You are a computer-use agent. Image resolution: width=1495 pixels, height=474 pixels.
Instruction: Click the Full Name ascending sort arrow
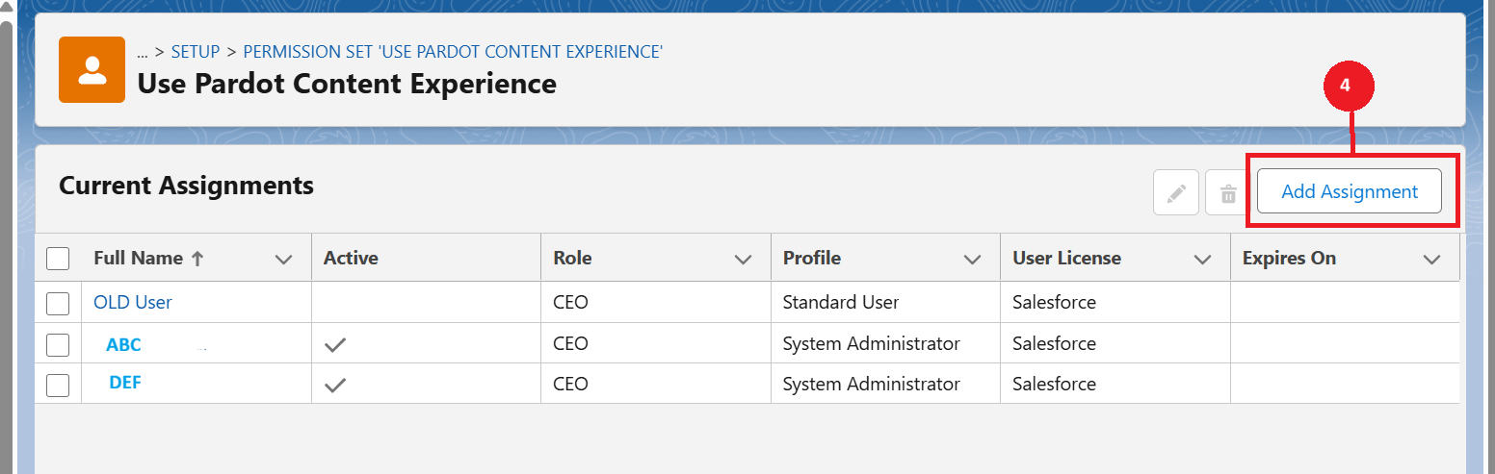coord(197,258)
